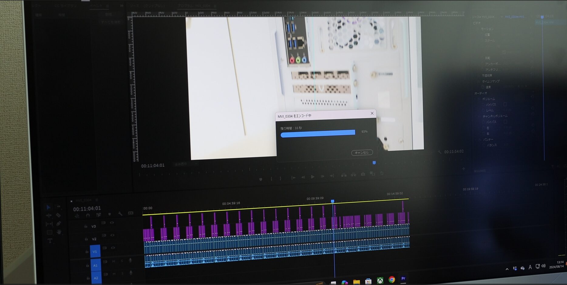Toggle lock on V3 track
This screenshot has height=285, width=567.
(x=86, y=226)
